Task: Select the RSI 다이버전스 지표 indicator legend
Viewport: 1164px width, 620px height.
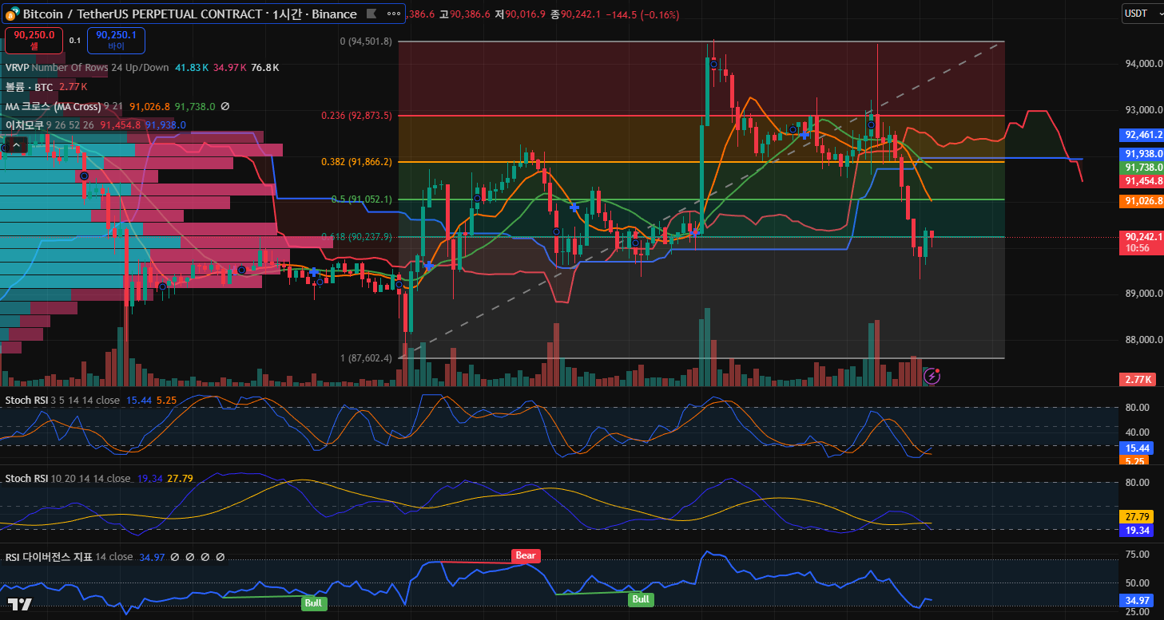Action: point(48,557)
